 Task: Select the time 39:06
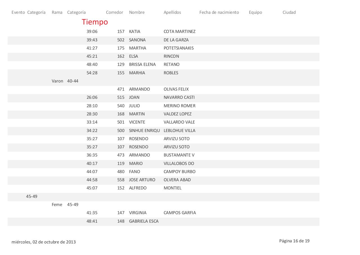92,32
